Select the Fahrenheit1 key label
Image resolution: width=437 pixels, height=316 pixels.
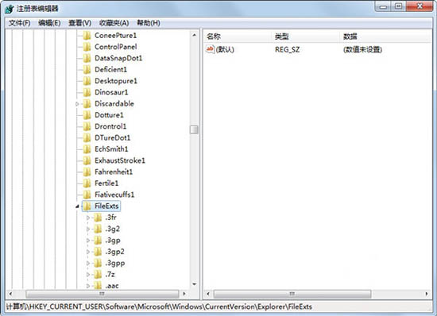click(x=114, y=171)
